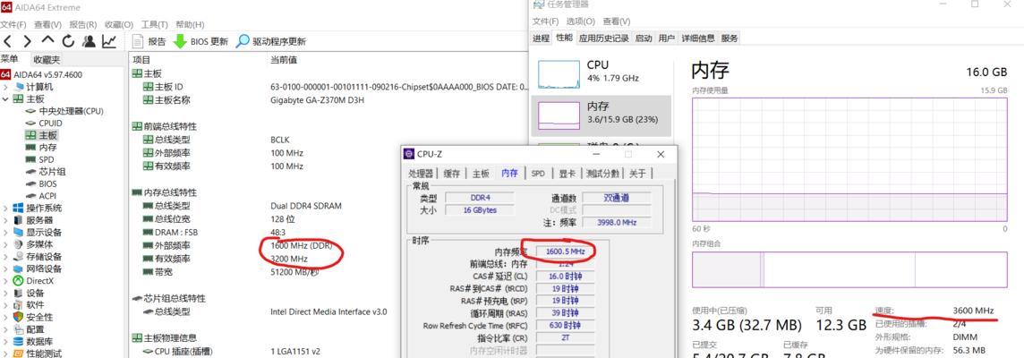Refresh the AIDA64 page with circular arrow

click(68, 41)
